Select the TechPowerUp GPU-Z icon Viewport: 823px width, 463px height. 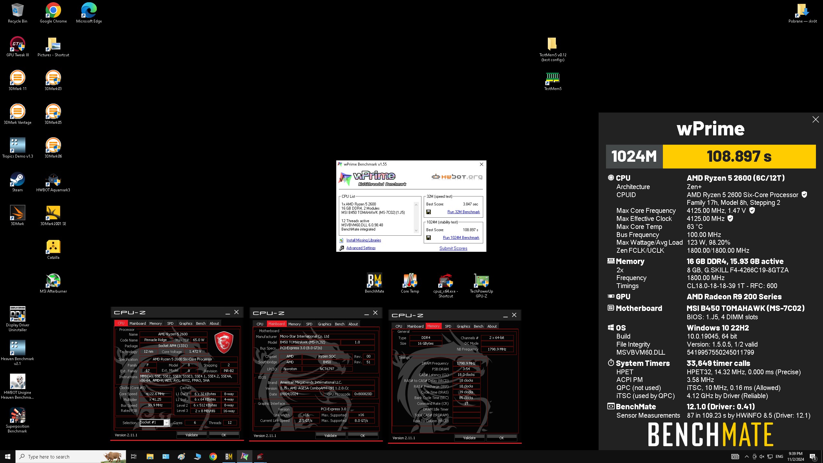point(481,286)
